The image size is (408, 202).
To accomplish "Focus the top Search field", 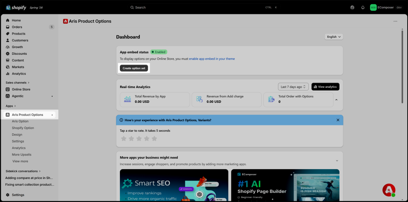I will (x=204, y=8).
